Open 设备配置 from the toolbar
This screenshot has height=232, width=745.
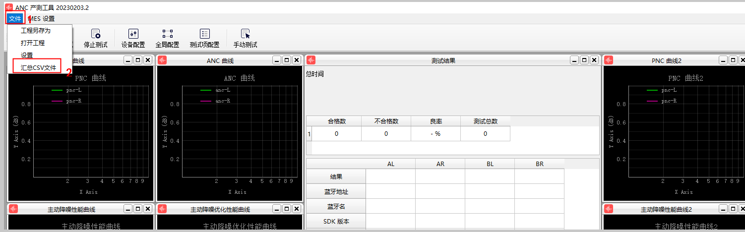click(x=133, y=39)
